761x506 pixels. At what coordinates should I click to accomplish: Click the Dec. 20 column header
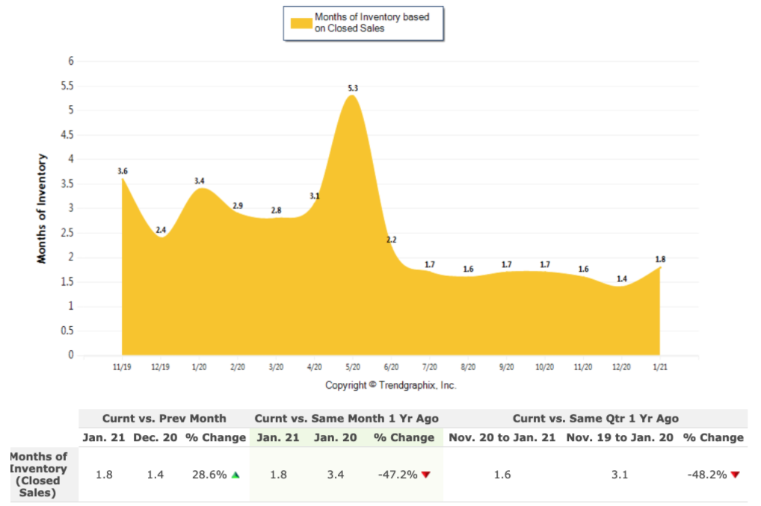155,437
